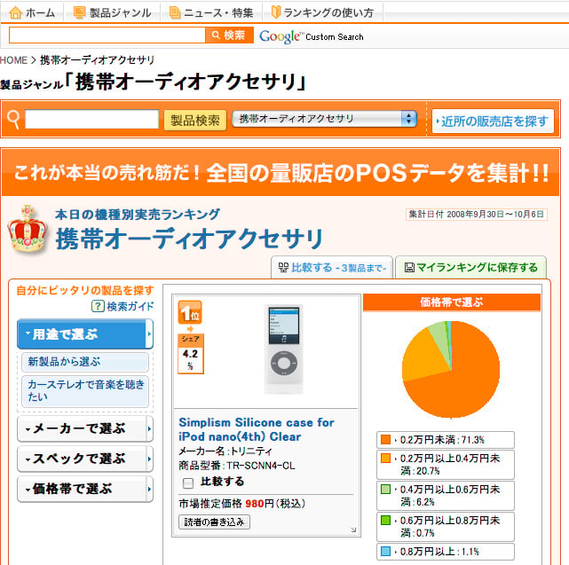Click the 製品ジャンル monitor icon
The image size is (569, 565).
point(79,12)
